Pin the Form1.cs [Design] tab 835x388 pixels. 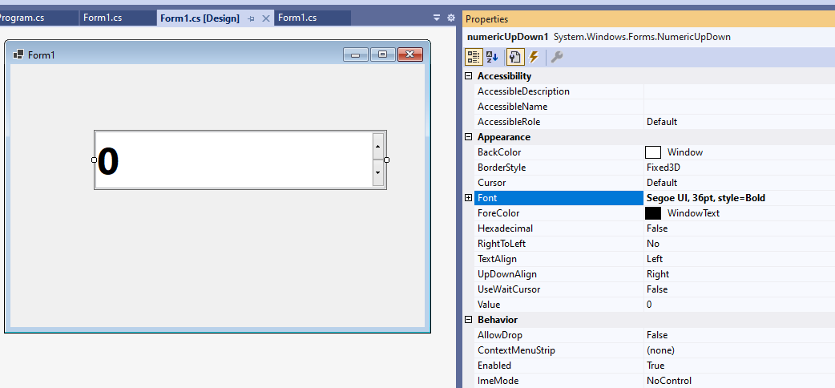point(252,18)
